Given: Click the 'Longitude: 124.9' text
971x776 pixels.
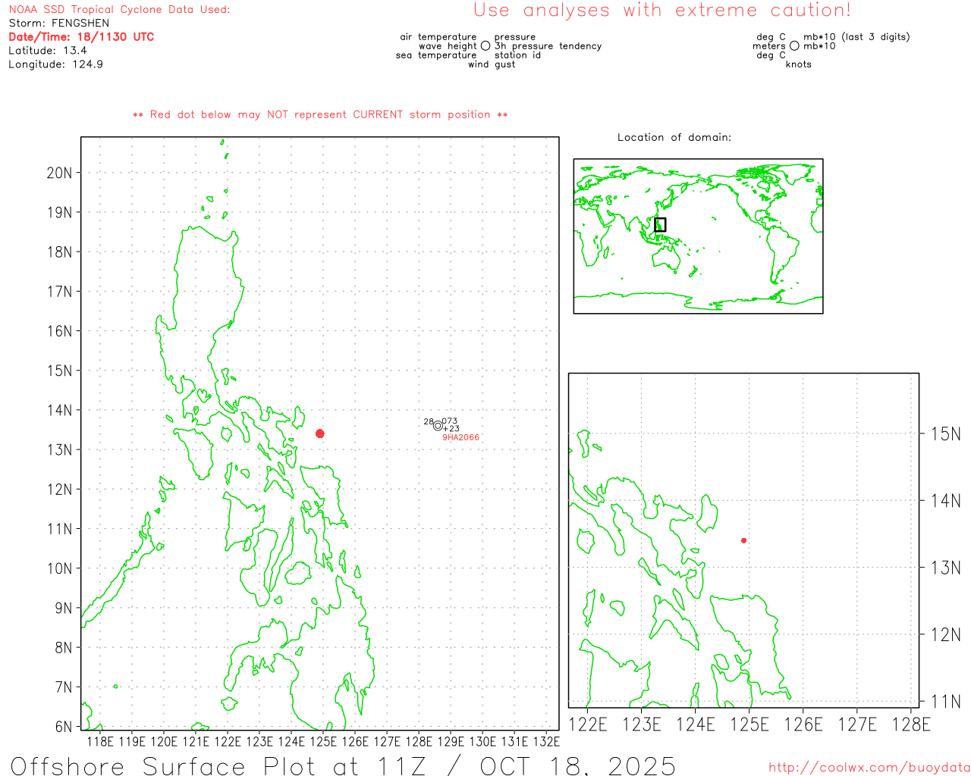Looking at the screenshot, I should (x=55, y=64).
